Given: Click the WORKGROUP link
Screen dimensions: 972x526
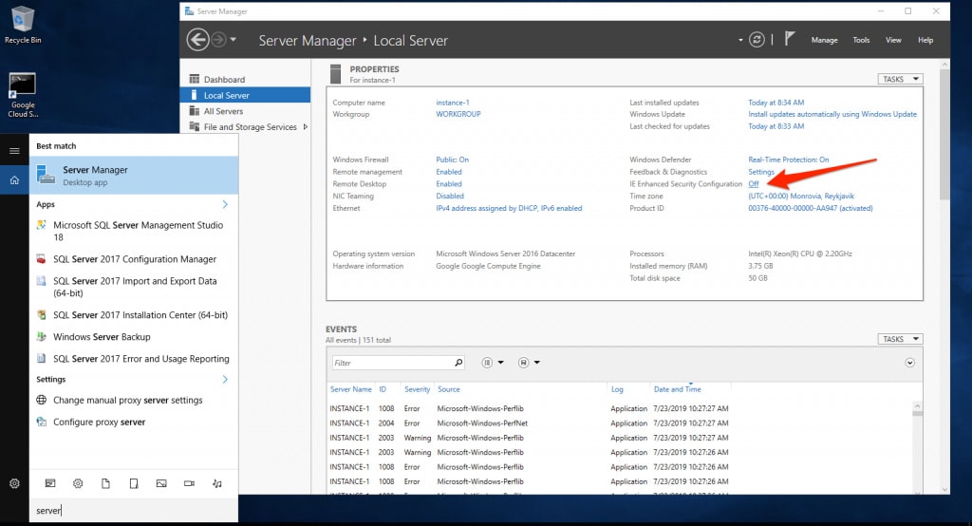Looking at the screenshot, I should pos(458,114).
